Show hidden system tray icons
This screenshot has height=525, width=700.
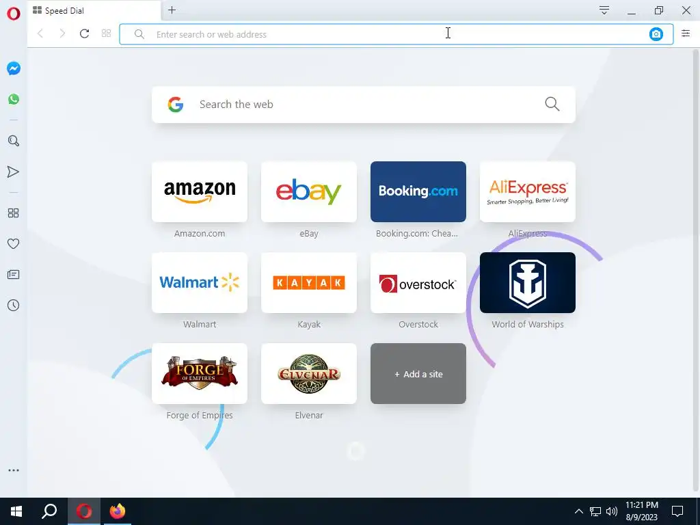(578, 511)
